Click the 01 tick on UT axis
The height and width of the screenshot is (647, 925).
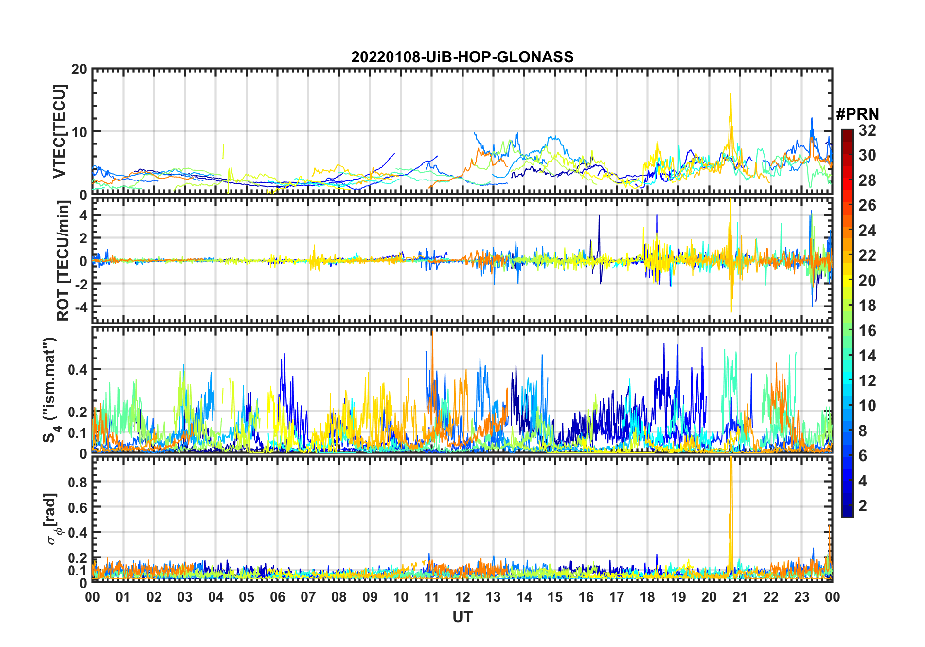[x=123, y=597]
